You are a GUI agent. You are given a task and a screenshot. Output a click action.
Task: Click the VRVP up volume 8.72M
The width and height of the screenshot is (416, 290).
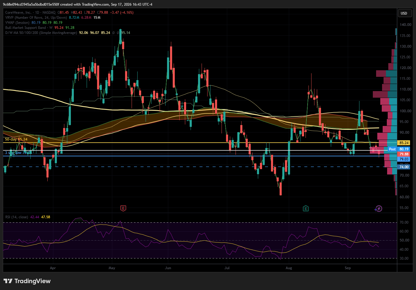(x=74, y=18)
